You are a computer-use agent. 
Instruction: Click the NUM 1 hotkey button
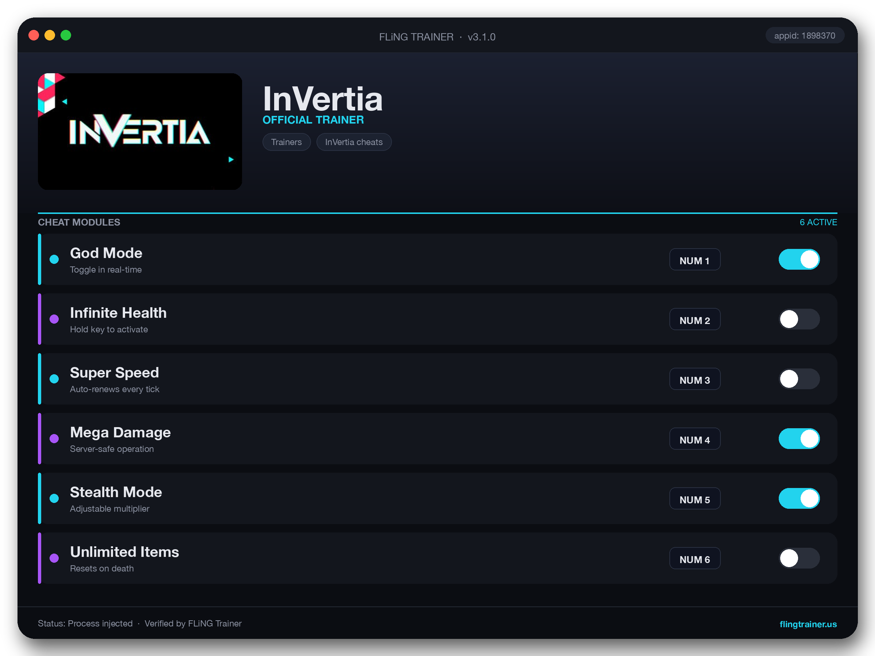tap(695, 259)
